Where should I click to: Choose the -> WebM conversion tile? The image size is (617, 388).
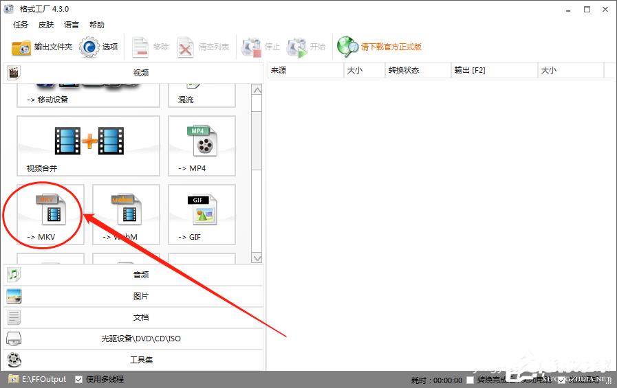(126, 214)
